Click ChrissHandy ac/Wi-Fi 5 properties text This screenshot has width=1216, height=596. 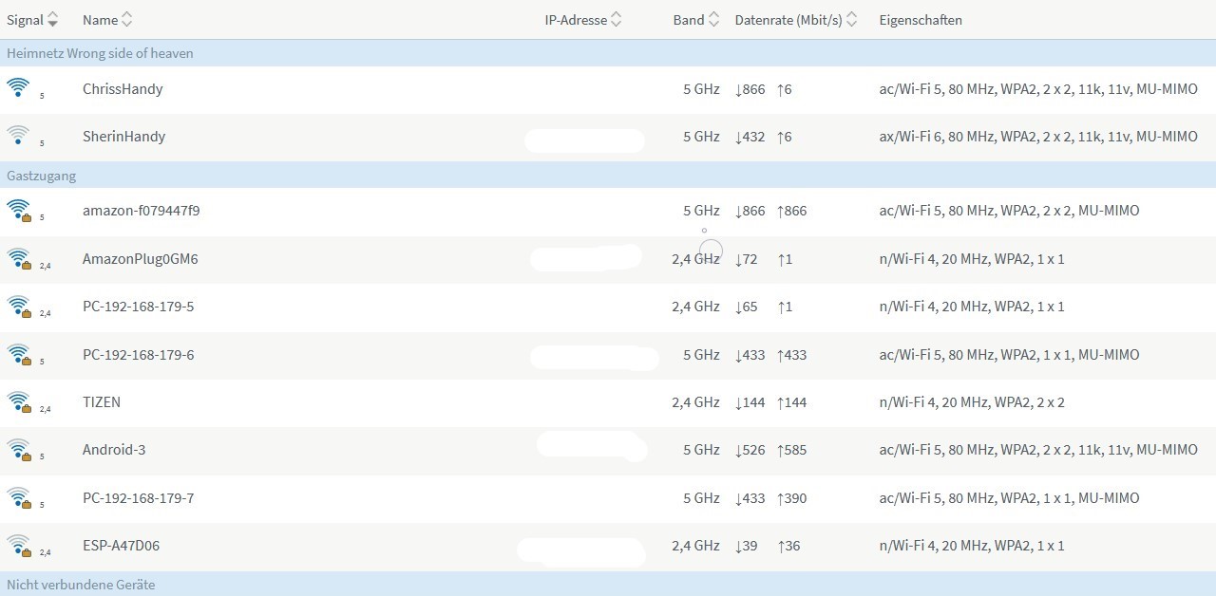(1038, 89)
